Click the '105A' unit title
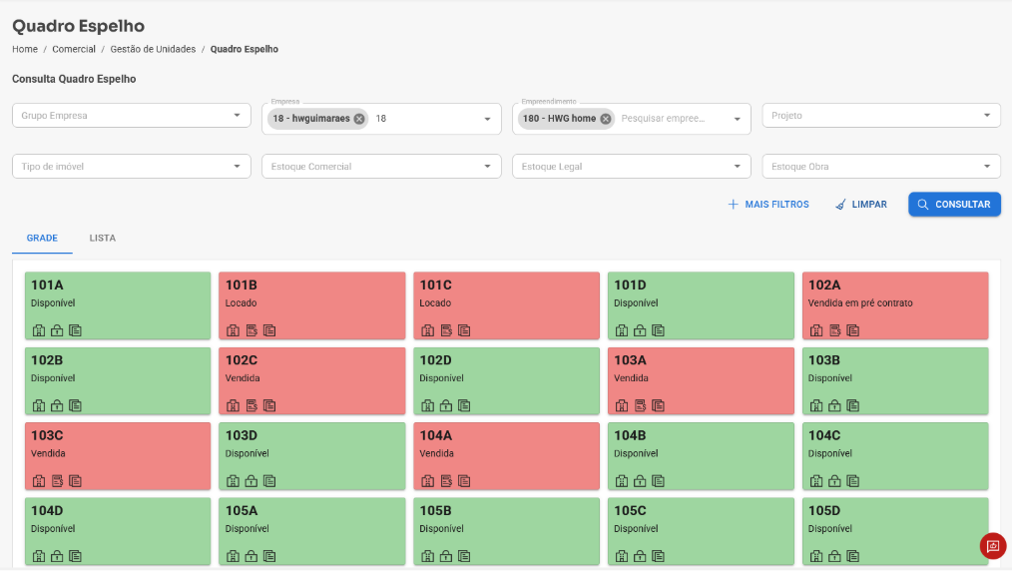This screenshot has width=1012, height=572. pyautogui.click(x=242, y=511)
